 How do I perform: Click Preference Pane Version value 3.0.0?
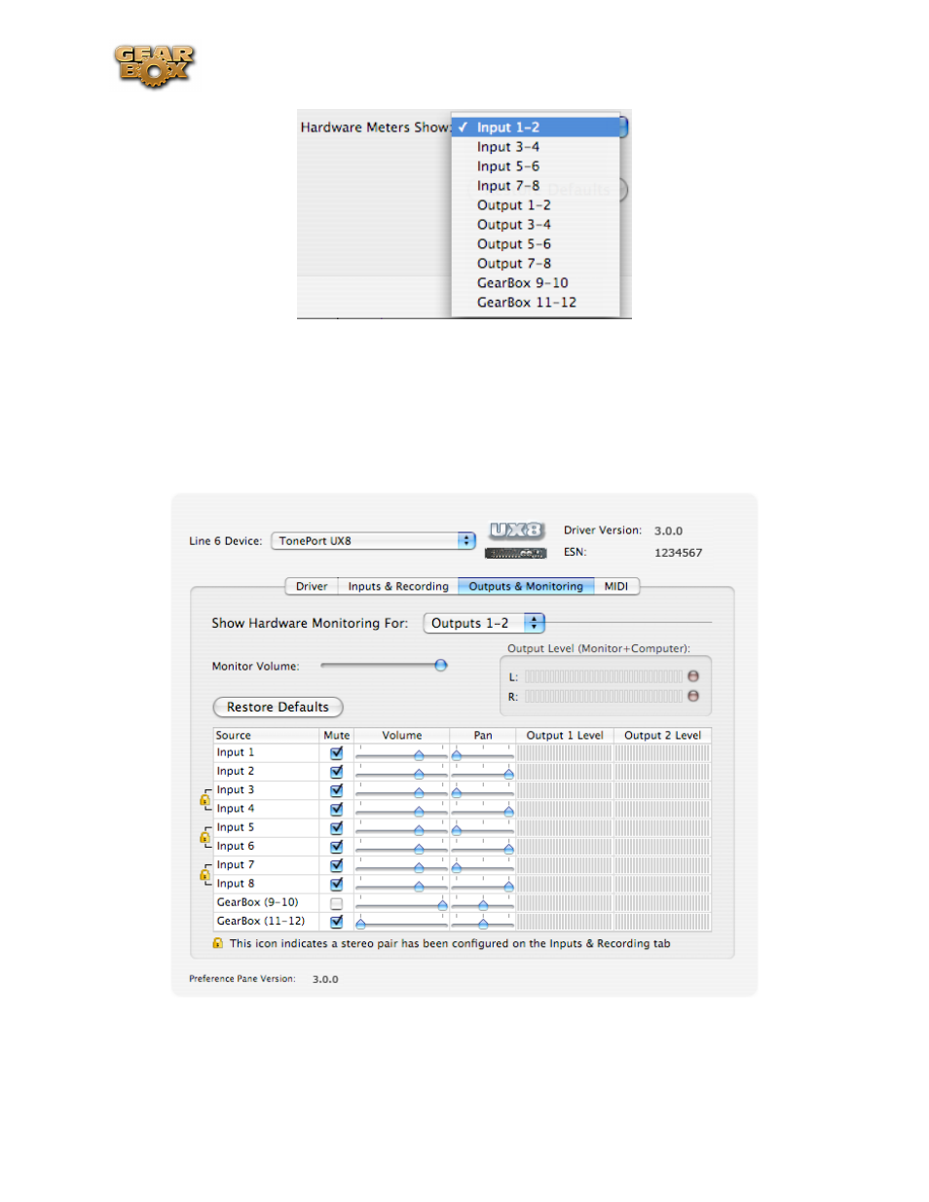coord(325,979)
